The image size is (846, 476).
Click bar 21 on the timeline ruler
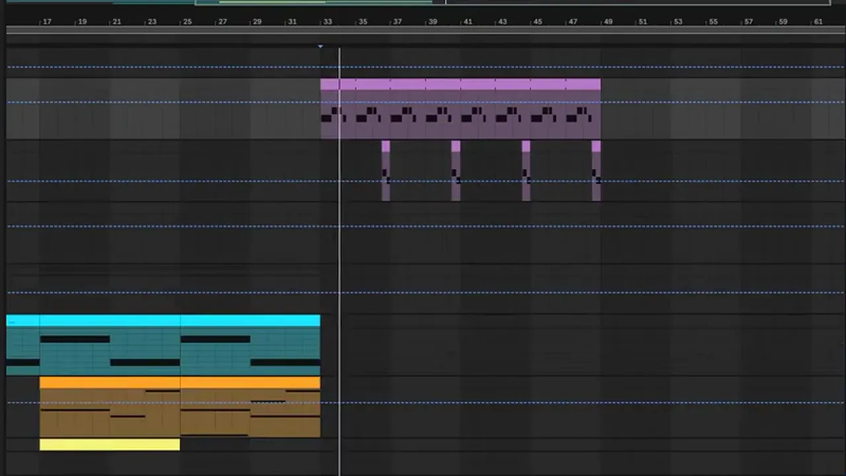tap(117, 22)
